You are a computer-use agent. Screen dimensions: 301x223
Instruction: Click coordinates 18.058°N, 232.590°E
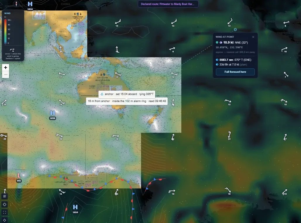point(229,47)
